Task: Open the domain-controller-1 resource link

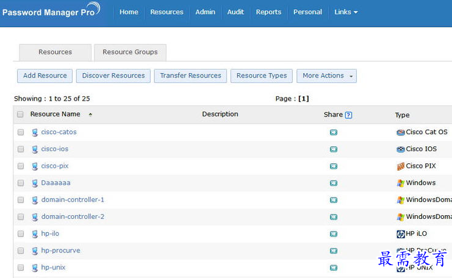Action: (73, 199)
